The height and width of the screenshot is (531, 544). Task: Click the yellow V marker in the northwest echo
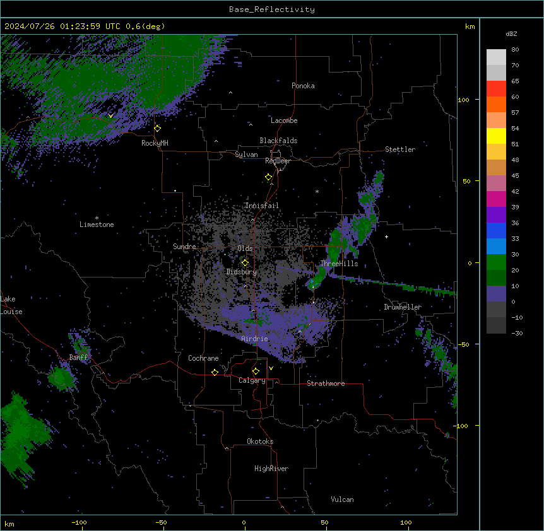coord(110,116)
